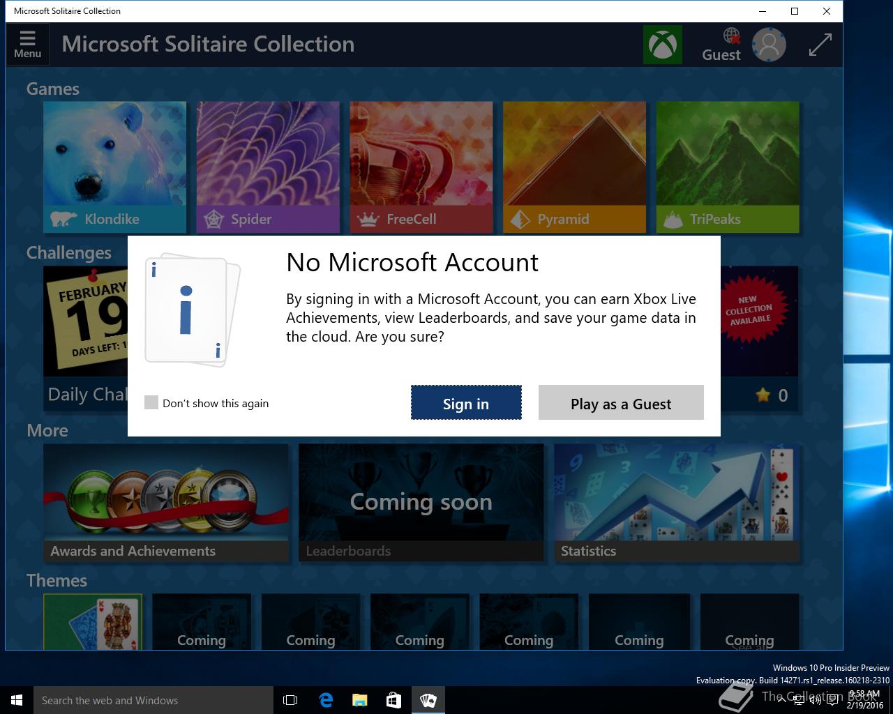Click the gold star score icon
893x714 pixels.
[763, 395]
